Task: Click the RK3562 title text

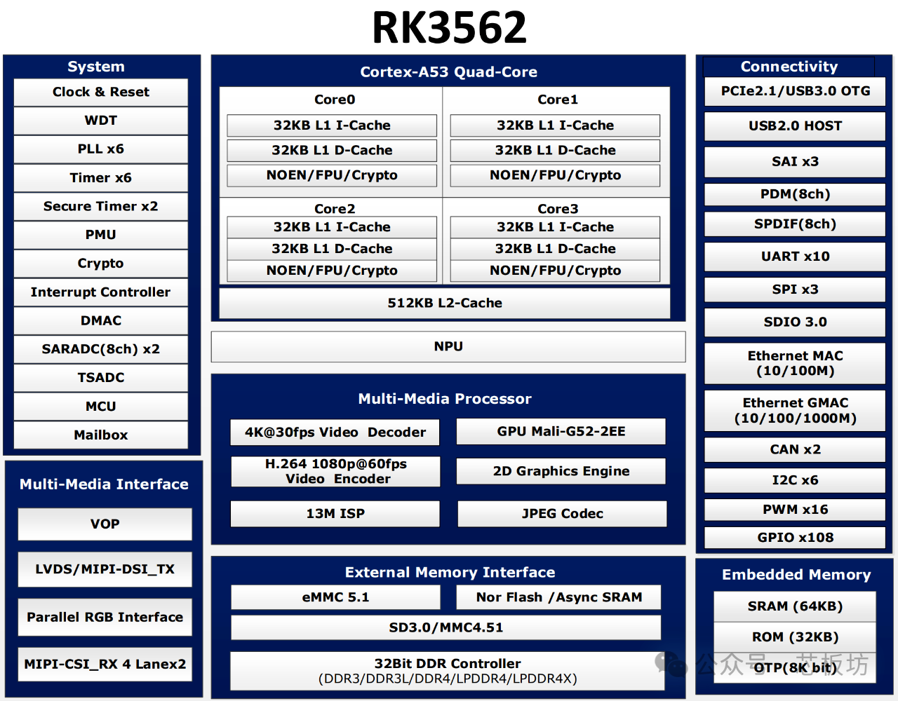Action: [x=449, y=28]
